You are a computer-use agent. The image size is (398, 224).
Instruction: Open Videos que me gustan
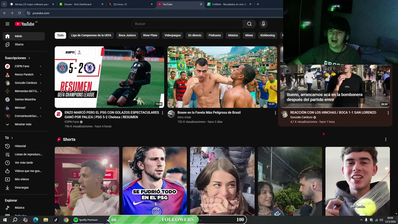click(x=24, y=171)
